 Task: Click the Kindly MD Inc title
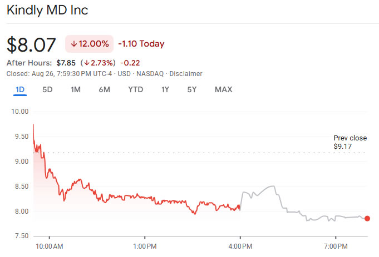click(47, 11)
